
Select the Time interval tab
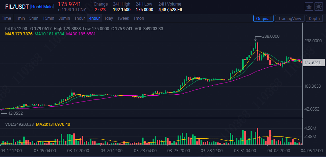(x=7, y=18)
